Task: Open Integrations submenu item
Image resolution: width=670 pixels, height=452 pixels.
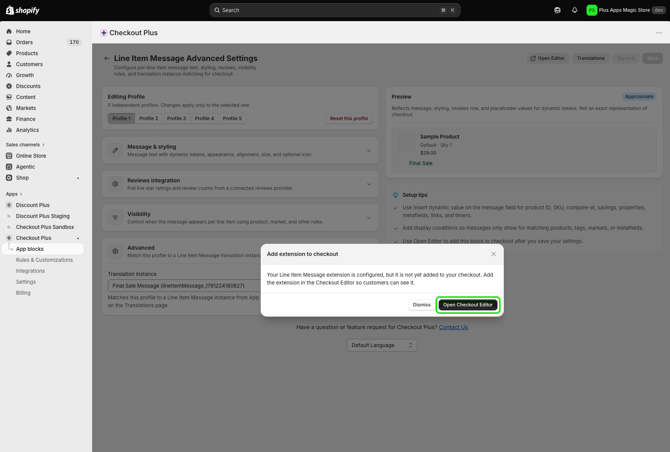Action: (x=30, y=271)
